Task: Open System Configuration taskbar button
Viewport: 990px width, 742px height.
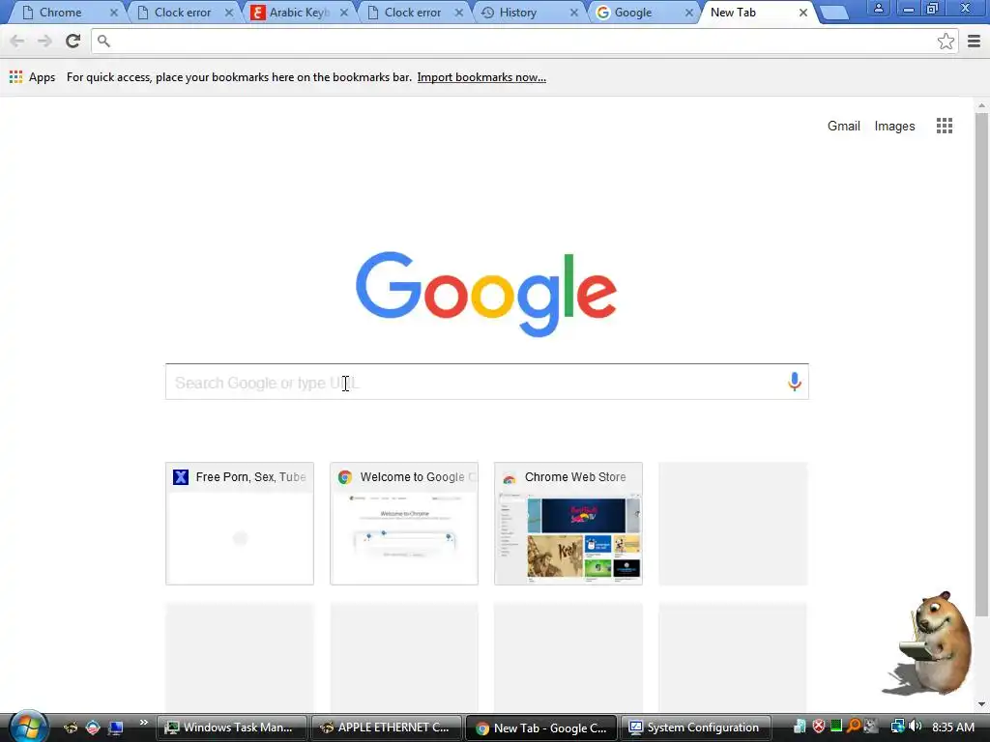Action: click(696, 728)
